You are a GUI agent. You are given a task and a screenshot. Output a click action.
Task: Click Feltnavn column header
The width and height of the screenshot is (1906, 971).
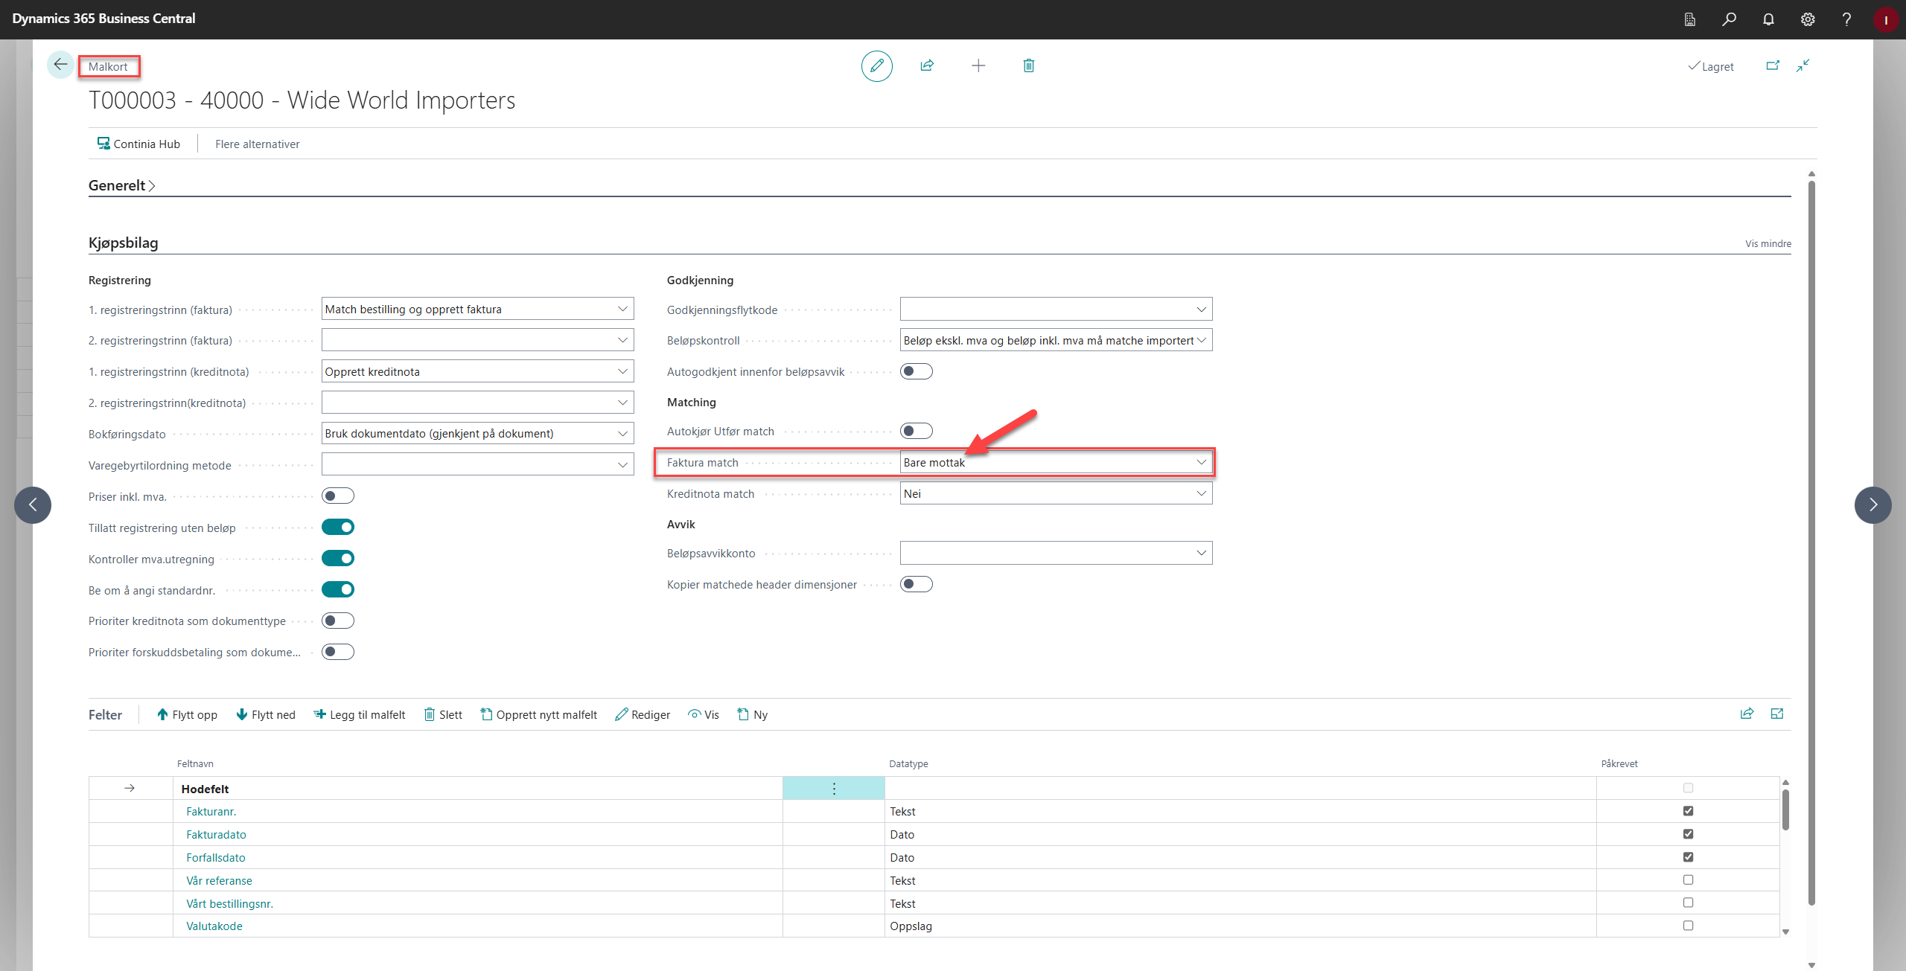click(x=195, y=764)
